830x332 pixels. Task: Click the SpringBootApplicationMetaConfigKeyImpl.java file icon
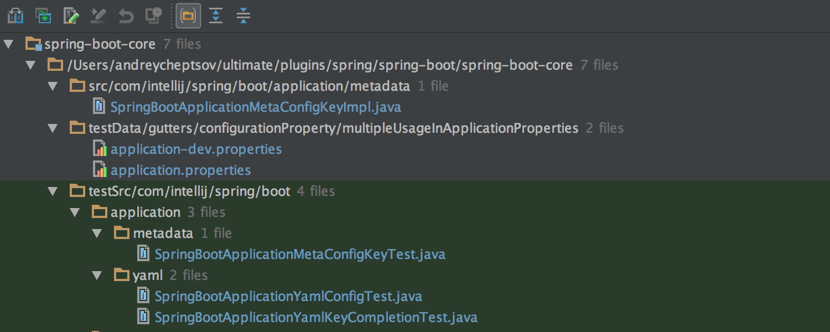(x=98, y=106)
